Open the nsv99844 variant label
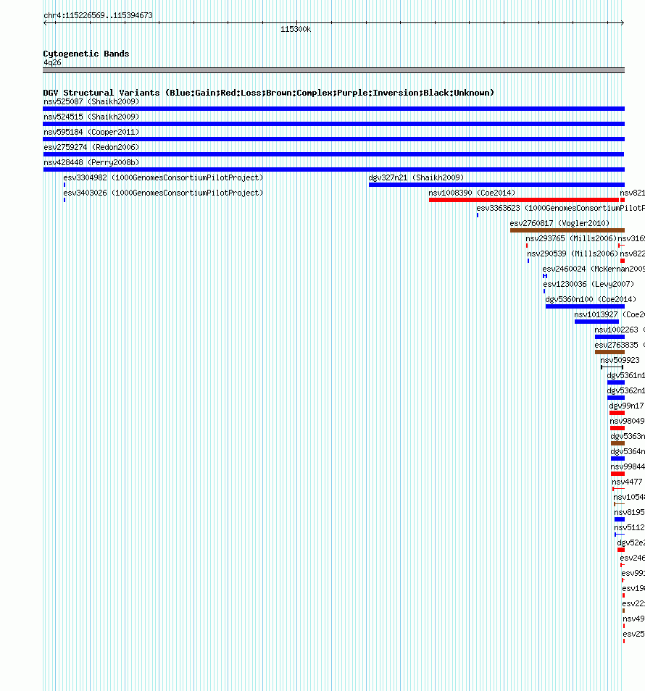 click(x=628, y=466)
